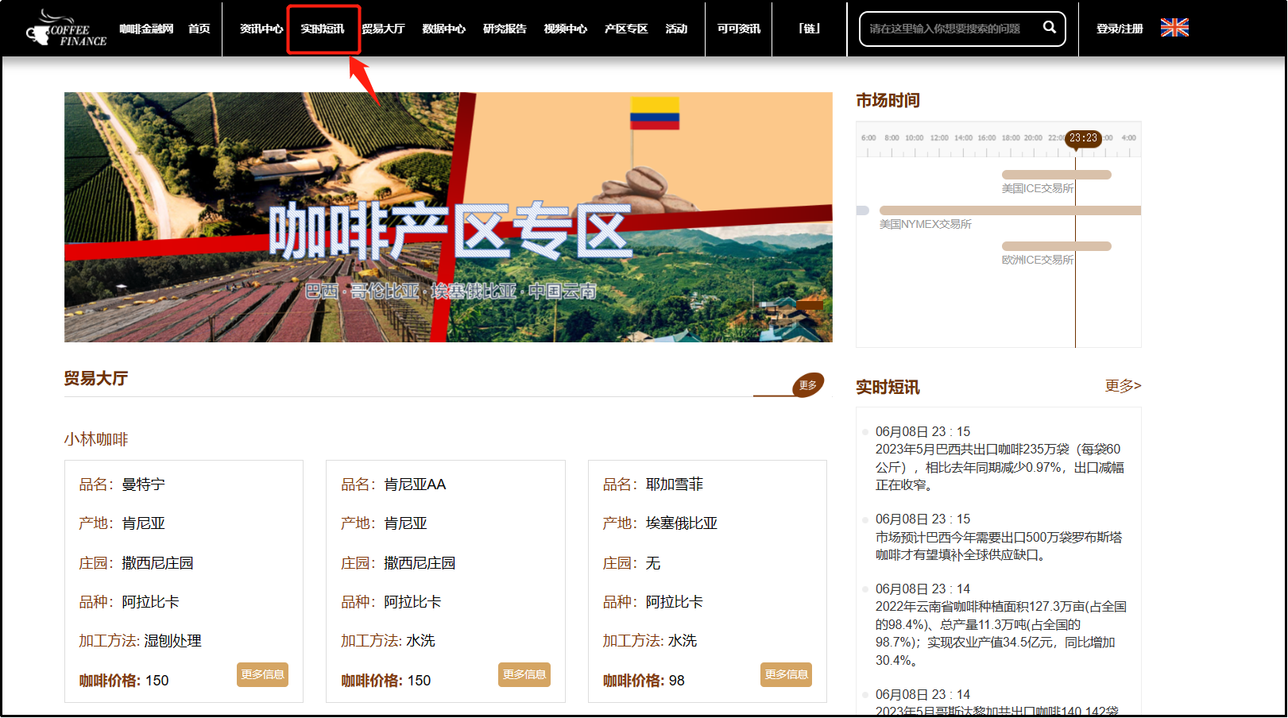Click 庄园: 无 text
1288x718 pixels.
pyautogui.click(x=632, y=563)
